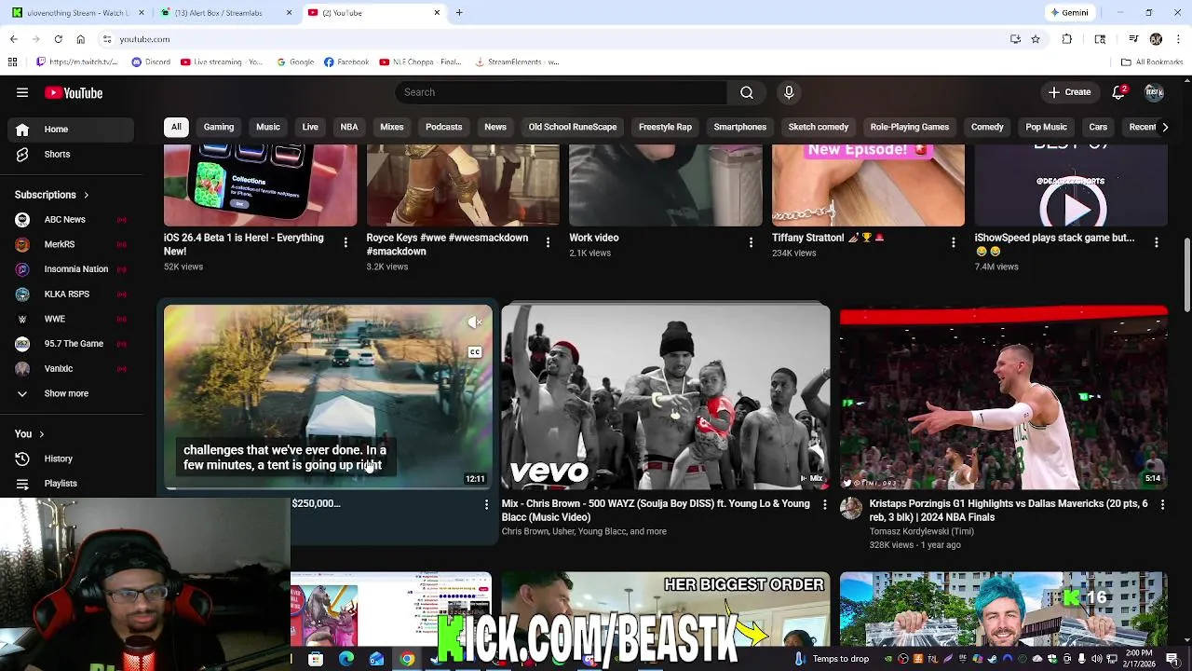Image resolution: width=1192 pixels, height=671 pixels.
Task: Open the Chrome apps grid in bookmarks bar
Action: click(x=12, y=62)
